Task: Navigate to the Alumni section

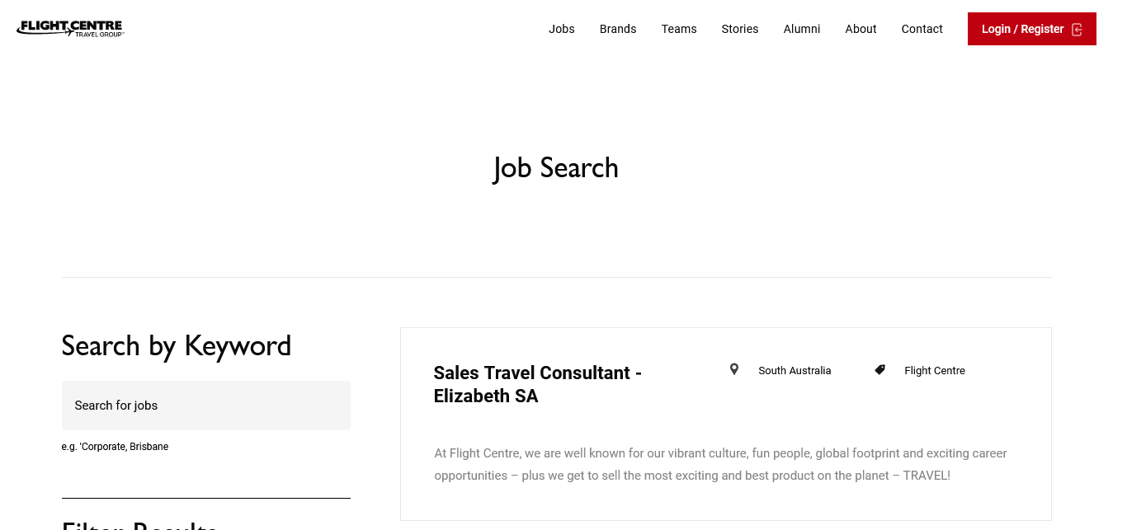Action: [802, 29]
